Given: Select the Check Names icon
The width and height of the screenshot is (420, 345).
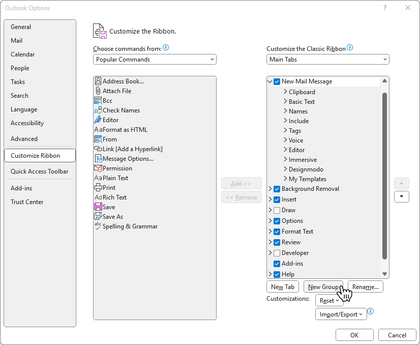Looking at the screenshot, I should [98, 110].
